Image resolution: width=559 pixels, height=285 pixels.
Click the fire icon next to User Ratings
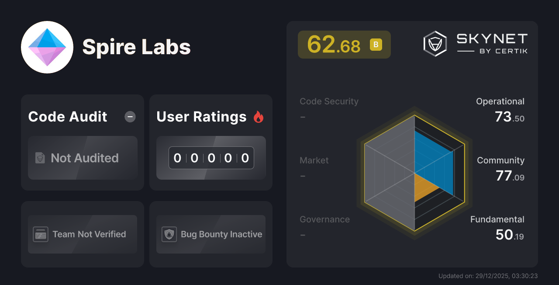pyautogui.click(x=259, y=116)
